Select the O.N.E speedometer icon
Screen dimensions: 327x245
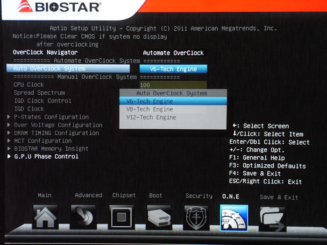click(234, 218)
